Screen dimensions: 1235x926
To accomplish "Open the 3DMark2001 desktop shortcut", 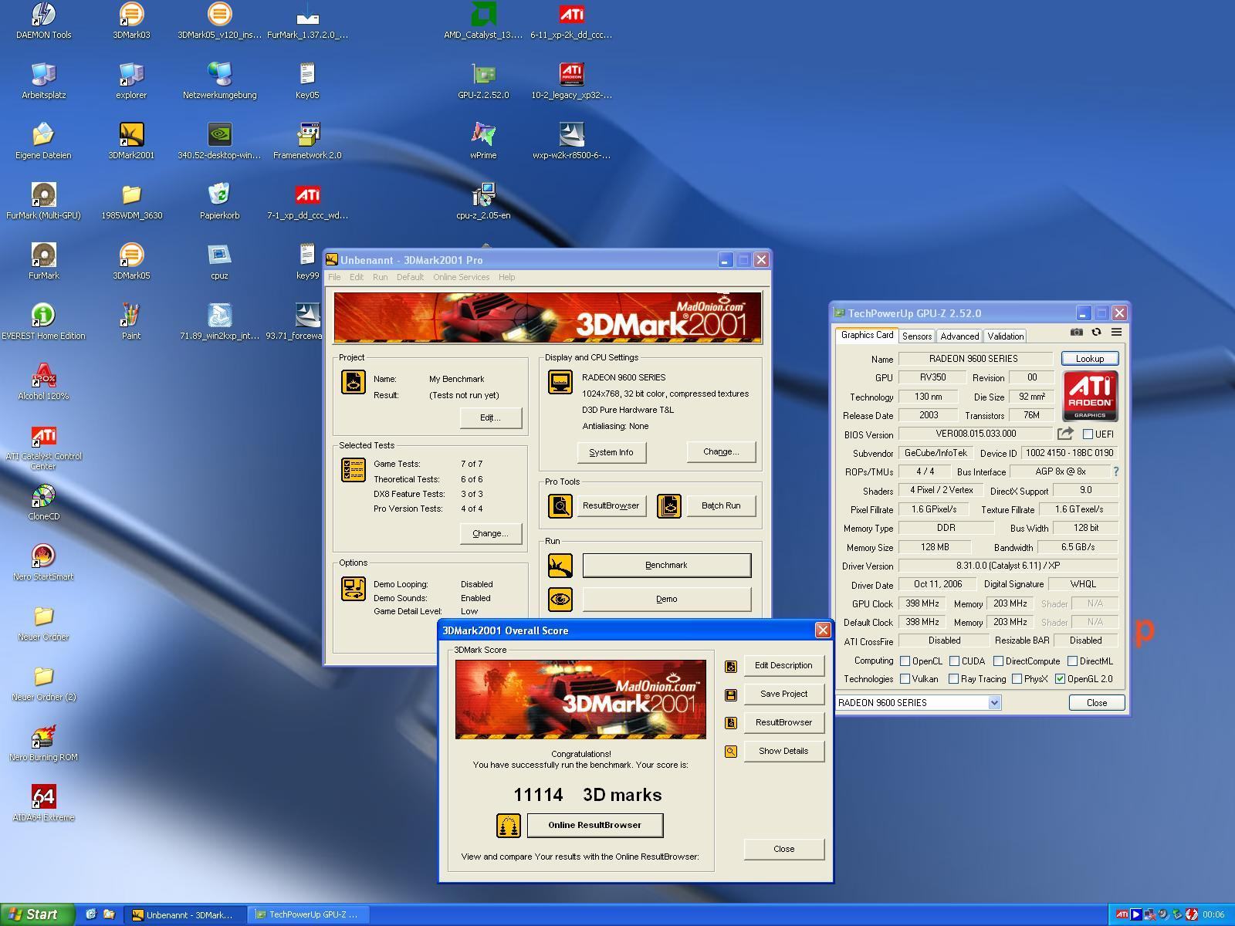I will pos(131,135).
